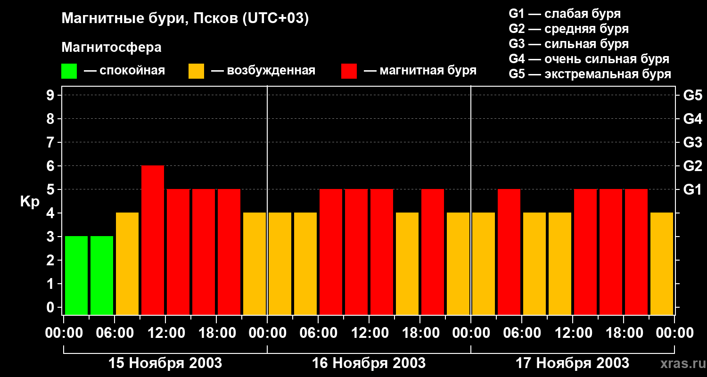The width and height of the screenshot is (707, 377).
Task: Pick the yellow bar at 06:00–09:00 on 15 November
Action: click(127, 263)
